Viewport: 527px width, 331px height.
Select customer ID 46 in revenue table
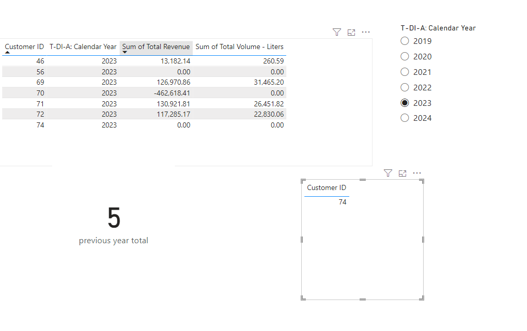[40, 61]
